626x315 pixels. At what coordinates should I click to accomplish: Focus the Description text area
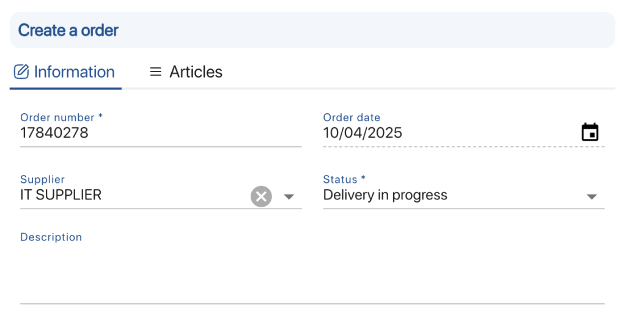312,275
